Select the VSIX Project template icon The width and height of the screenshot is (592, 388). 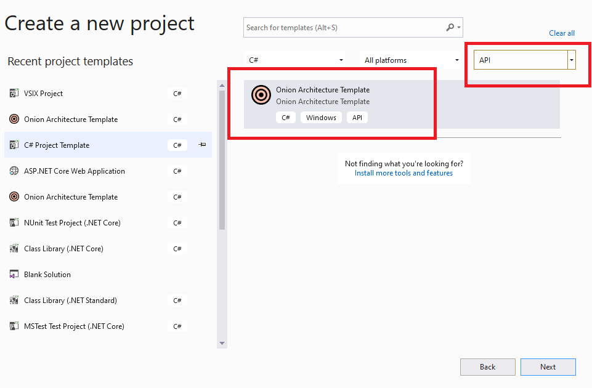(x=15, y=93)
